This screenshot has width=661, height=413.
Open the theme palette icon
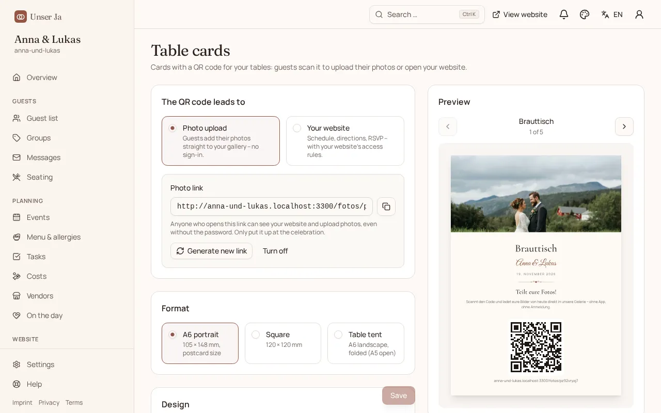coord(585,14)
